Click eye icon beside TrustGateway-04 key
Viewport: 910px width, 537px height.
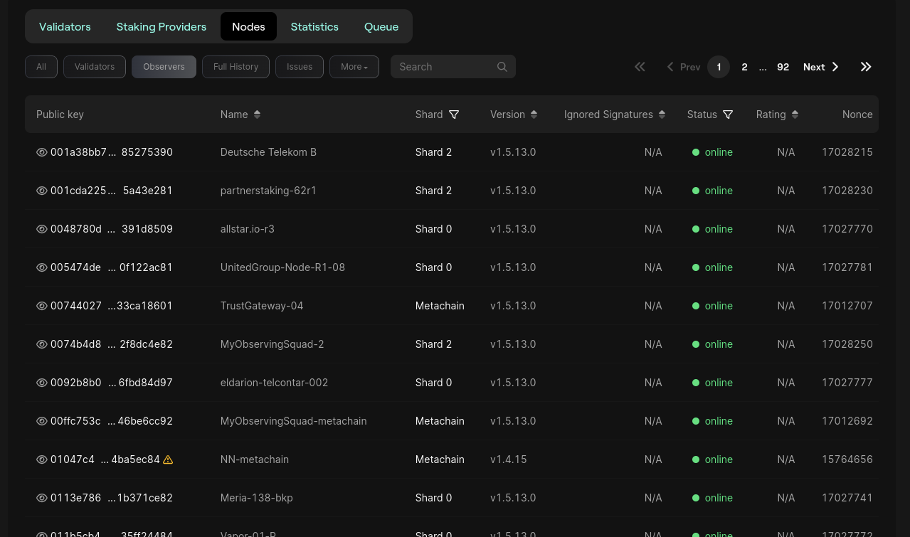[42, 306]
